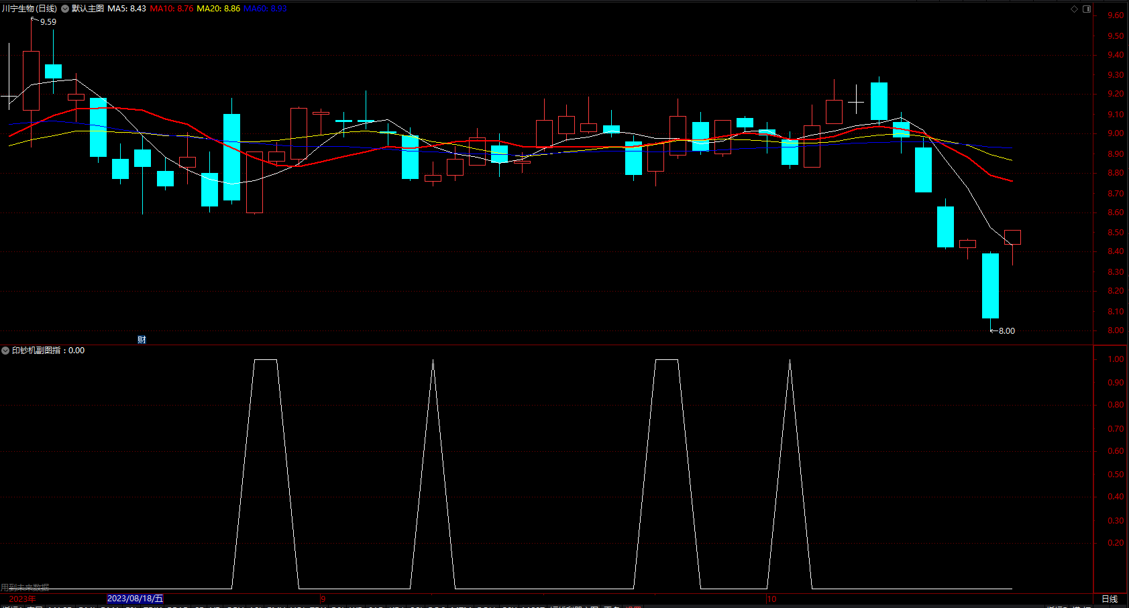1129x608 pixels.
Task: Expand the 印钞机副图指 indicator dropdown arrow
Action: tap(5, 351)
